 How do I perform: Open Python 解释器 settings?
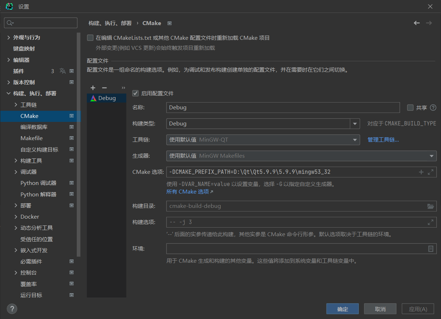pyautogui.click(x=38, y=194)
